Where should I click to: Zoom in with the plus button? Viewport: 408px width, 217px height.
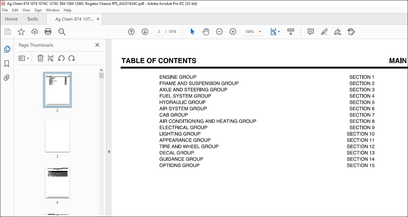(233, 32)
